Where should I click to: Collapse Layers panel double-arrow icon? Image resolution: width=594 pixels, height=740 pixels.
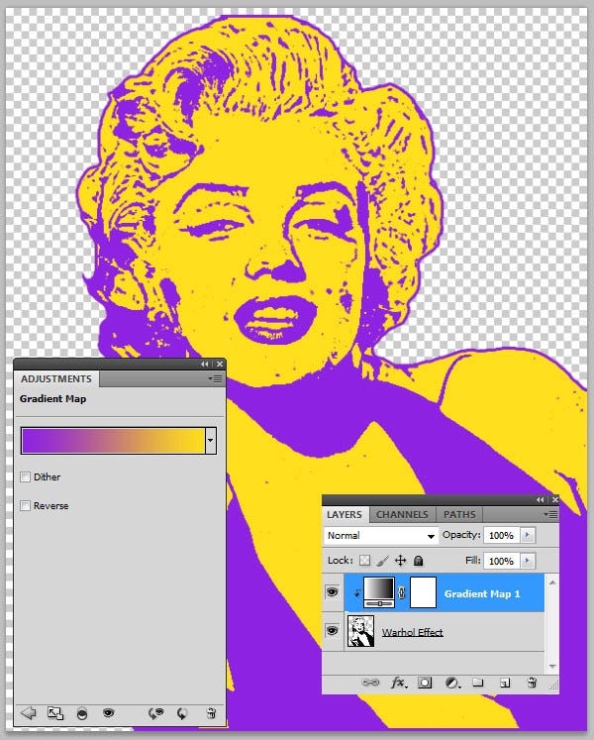(x=541, y=499)
